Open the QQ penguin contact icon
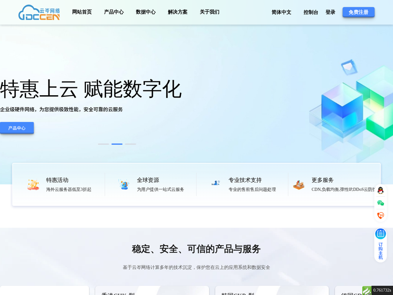The image size is (393, 295). click(x=380, y=191)
